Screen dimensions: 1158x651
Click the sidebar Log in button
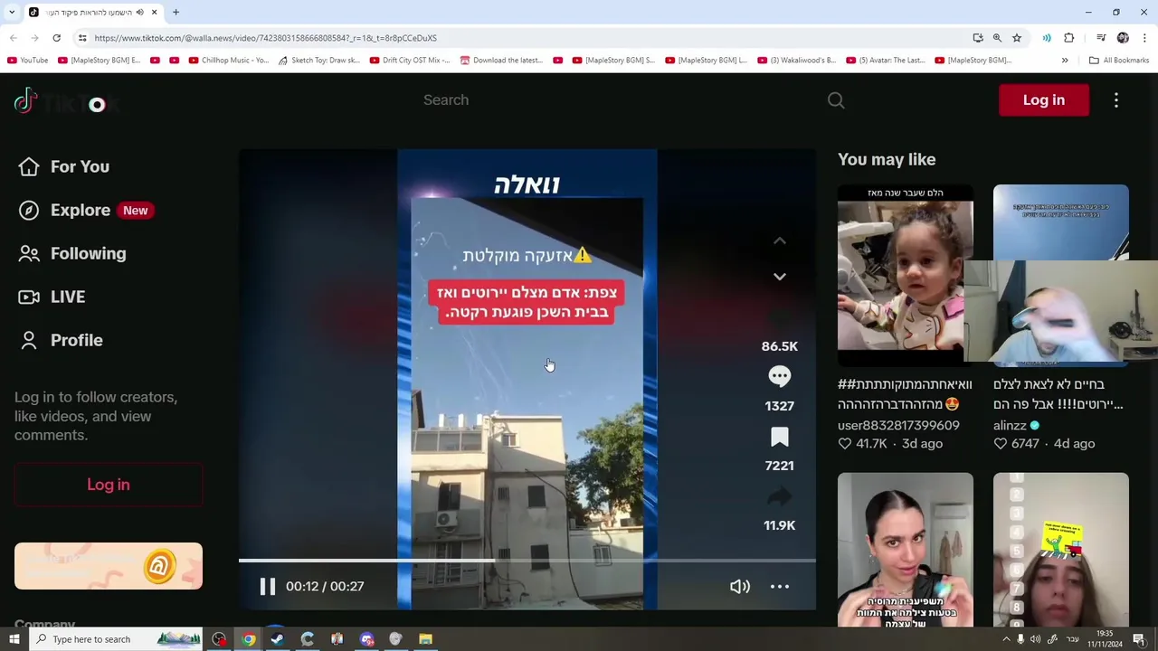(x=109, y=485)
